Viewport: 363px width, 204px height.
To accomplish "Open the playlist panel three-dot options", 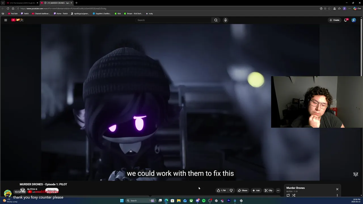I will (337, 195).
